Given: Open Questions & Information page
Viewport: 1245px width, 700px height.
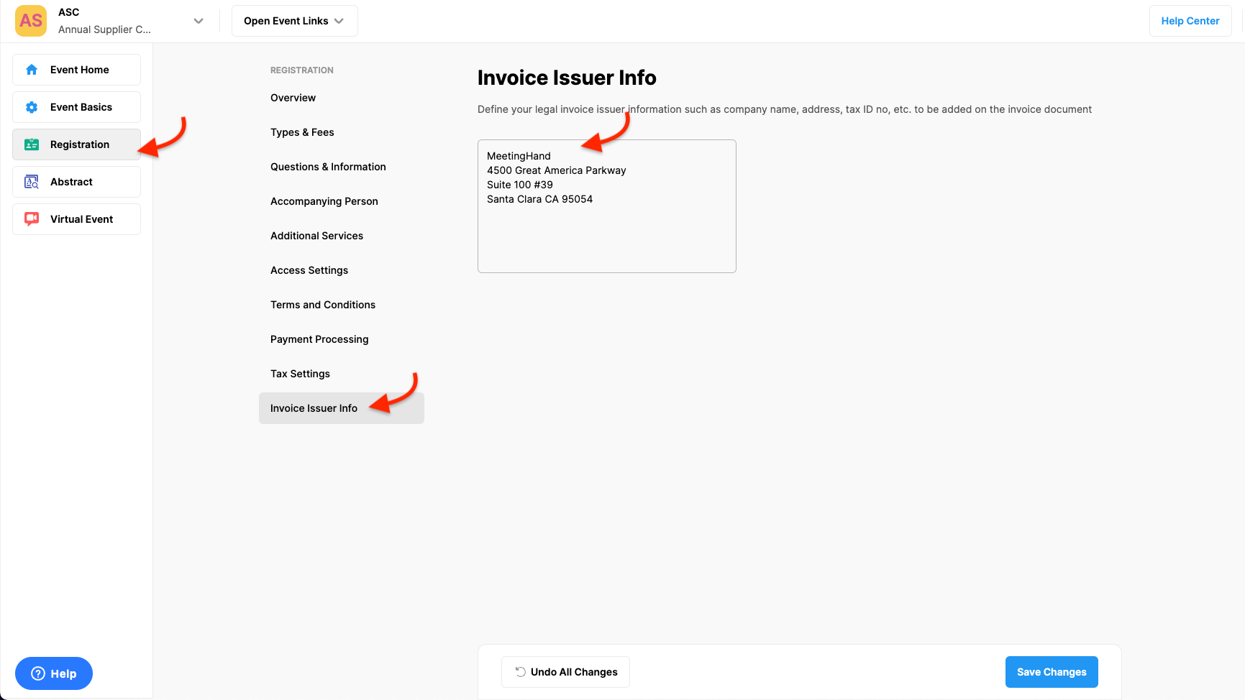Looking at the screenshot, I should pos(328,167).
